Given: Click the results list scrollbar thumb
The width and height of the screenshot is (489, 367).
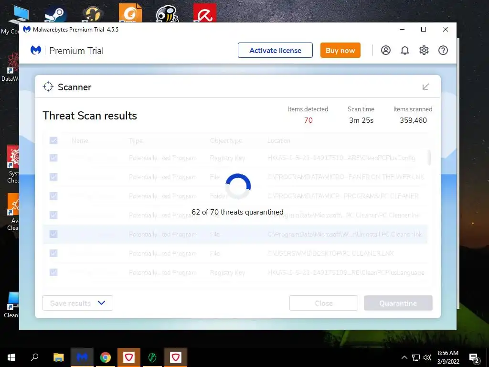Looking at the screenshot, I should point(429,158).
